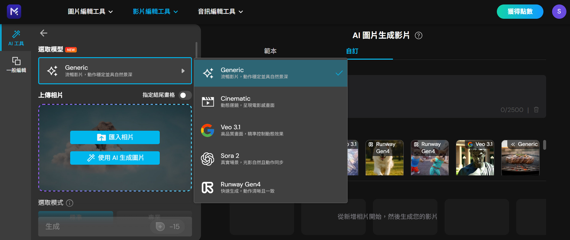Click the template gallery scrollbar handle
Image resolution: width=570 pixels, height=240 pixels.
pyautogui.click(x=545, y=145)
